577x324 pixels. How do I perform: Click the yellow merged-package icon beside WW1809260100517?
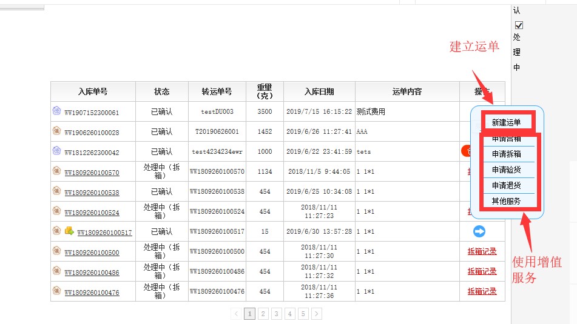69,231
